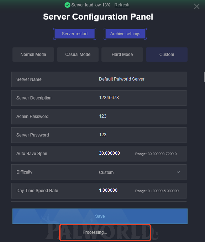Click the panel's vertical scrollbar handle
The width and height of the screenshot is (205, 242).
point(204,77)
